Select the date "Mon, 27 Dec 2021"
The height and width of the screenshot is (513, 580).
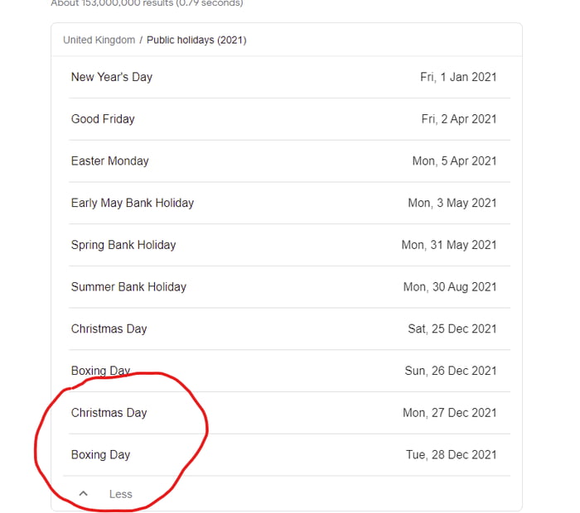pos(450,413)
